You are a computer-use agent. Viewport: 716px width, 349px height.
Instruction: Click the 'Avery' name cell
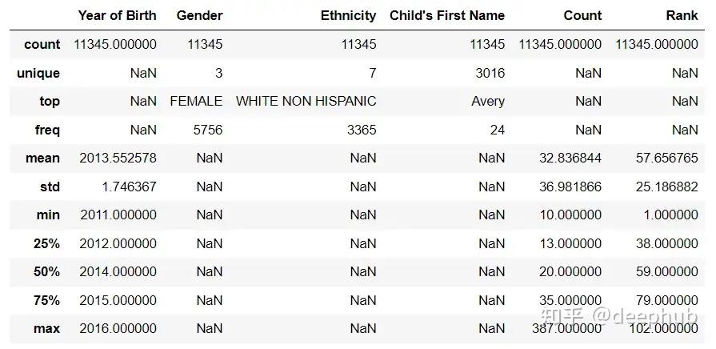click(x=488, y=102)
